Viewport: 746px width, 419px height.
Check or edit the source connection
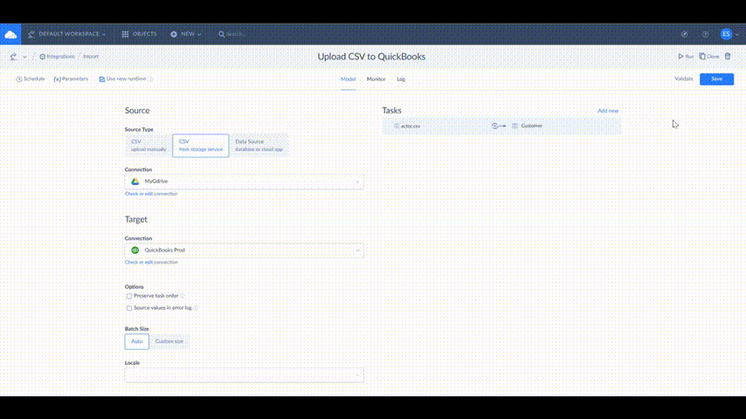(151, 194)
